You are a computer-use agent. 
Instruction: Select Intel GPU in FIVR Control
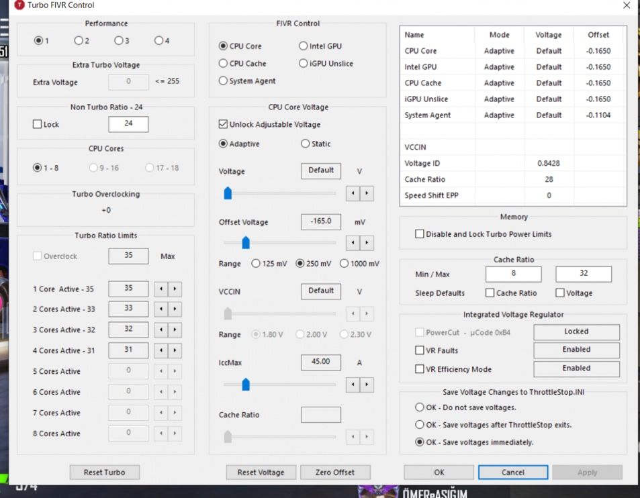pos(303,46)
